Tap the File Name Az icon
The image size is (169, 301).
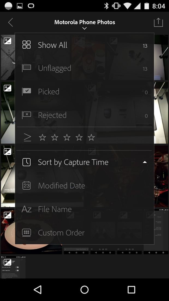[26, 209]
